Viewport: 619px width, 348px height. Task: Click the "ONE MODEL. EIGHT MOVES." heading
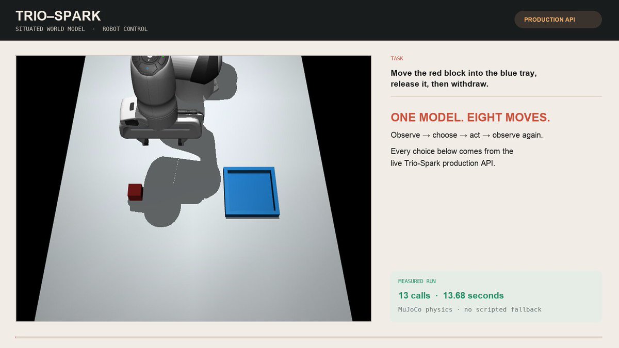[470, 118]
